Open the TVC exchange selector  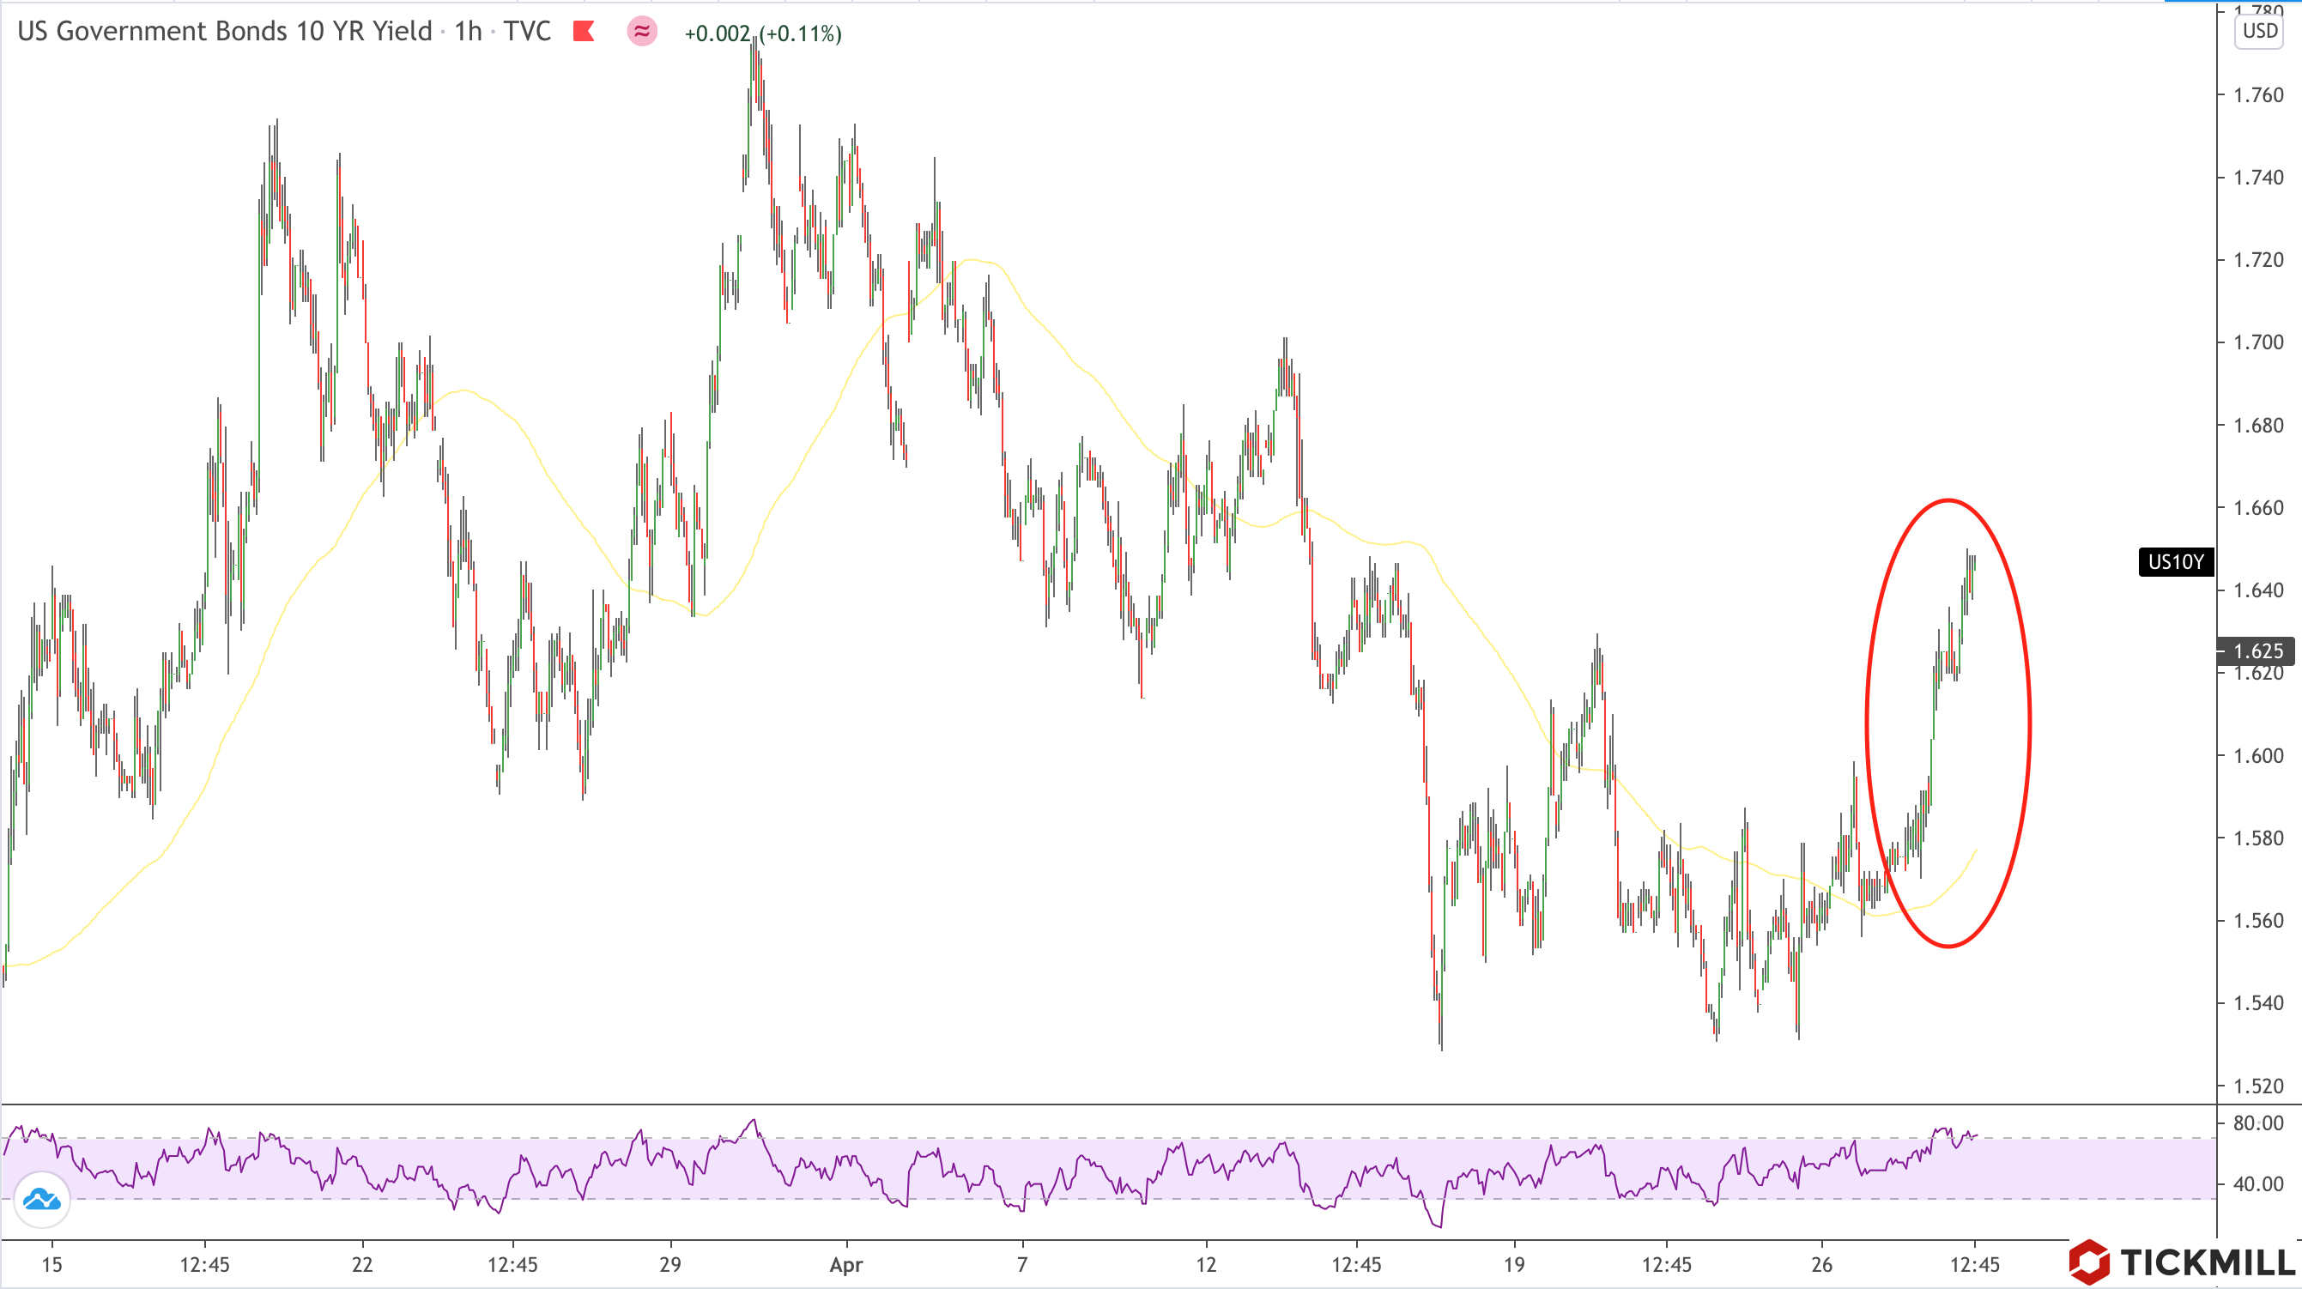coord(527,31)
